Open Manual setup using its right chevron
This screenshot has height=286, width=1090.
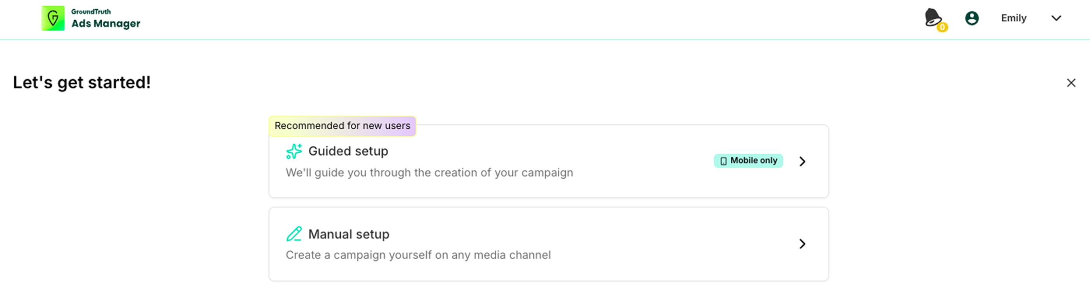pyautogui.click(x=802, y=244)
